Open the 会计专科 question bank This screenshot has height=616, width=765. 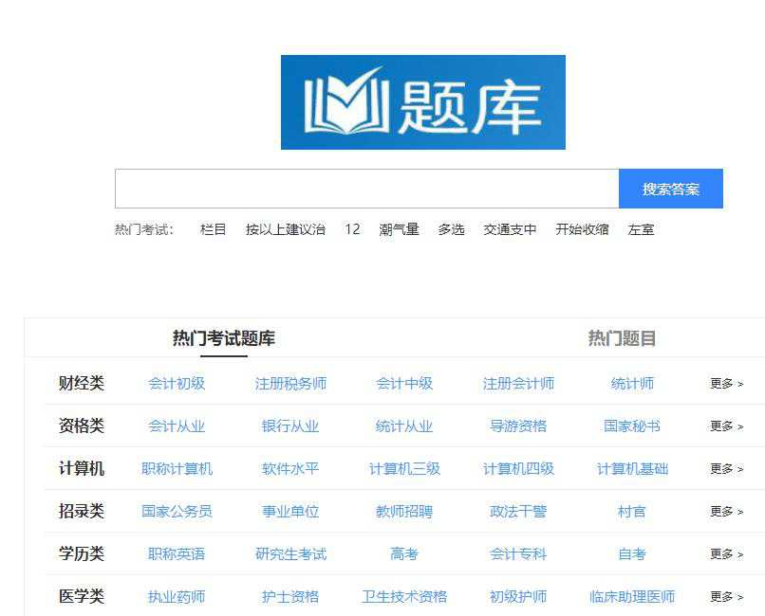click(518, 554)
